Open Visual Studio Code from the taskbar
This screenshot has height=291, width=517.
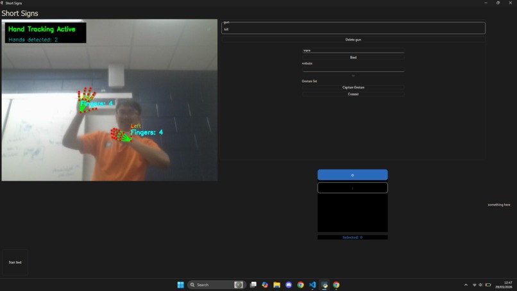312,285
